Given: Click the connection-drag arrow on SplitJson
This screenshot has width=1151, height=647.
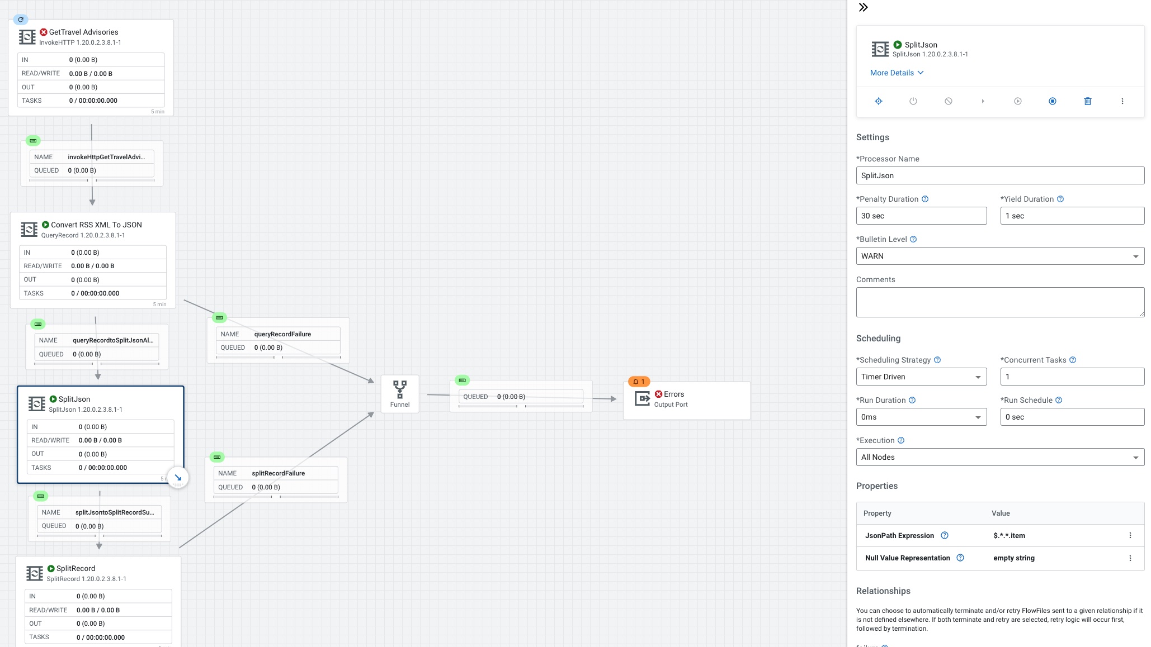Looking at the screenshot, I should tap(178, 478).
